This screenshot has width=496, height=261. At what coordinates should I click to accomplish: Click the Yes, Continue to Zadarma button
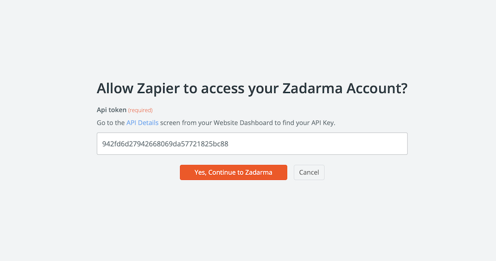[233, 173]
